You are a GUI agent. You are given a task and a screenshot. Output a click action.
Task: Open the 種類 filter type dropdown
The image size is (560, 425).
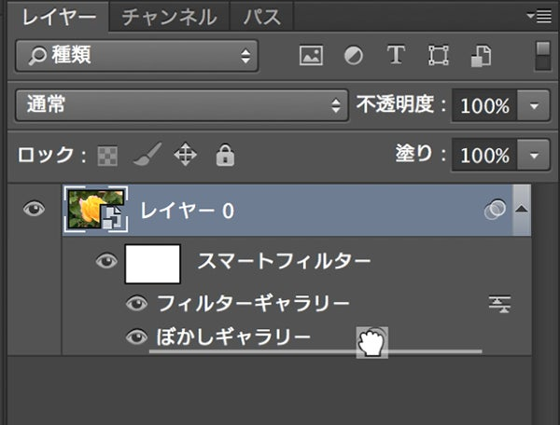[137, 56]
